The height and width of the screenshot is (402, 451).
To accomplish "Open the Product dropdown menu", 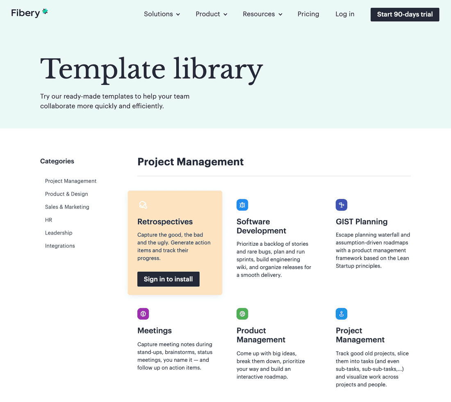I will 211,14.
